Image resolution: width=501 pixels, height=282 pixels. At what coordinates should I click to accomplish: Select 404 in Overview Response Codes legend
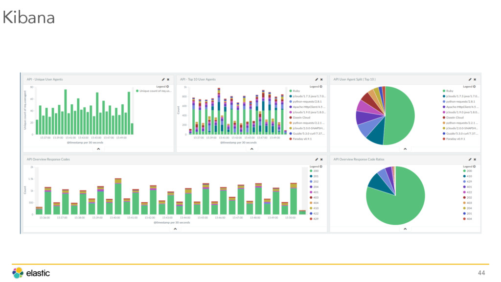[314, 203]
